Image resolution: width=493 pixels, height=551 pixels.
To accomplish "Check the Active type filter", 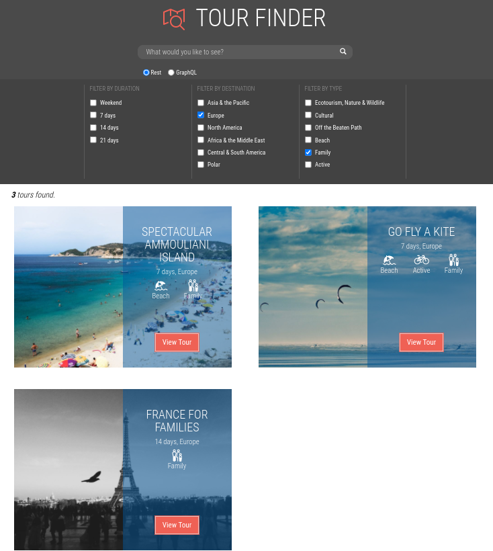I will 308,165.
